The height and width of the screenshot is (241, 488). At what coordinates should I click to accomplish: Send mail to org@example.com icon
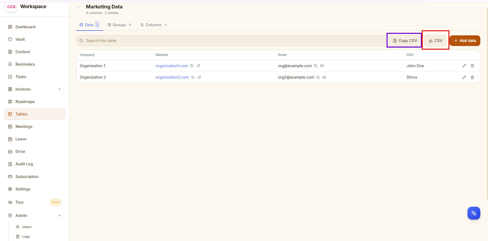322,66
